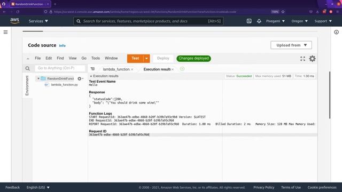Switch to the lambda_function tab

[x=116, y=69]
